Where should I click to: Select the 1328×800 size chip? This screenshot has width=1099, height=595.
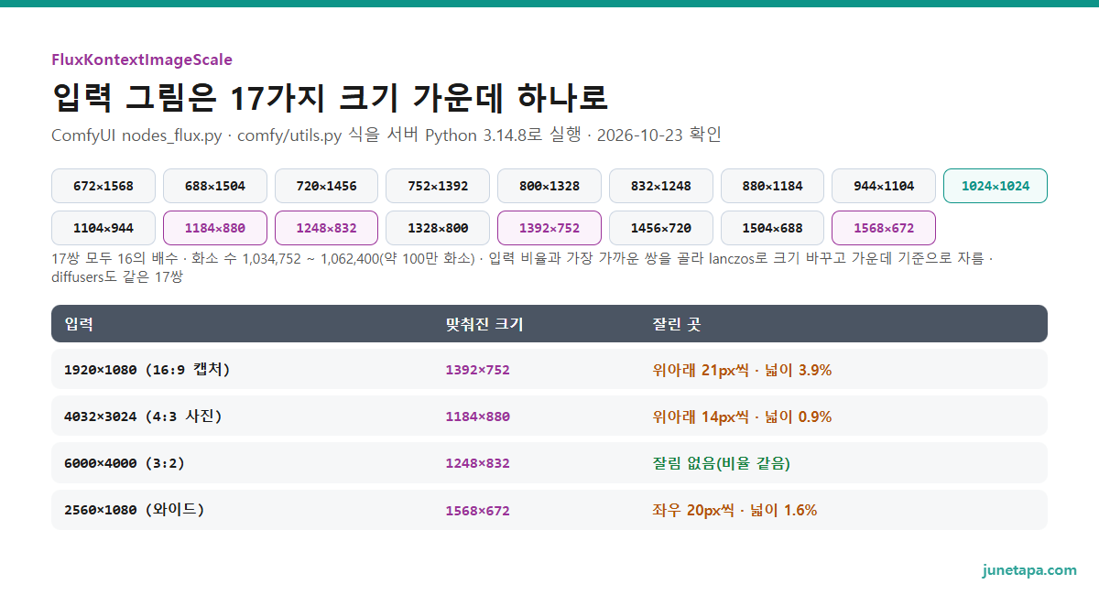tap(438, 228)
